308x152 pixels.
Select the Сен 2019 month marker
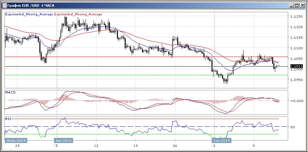click(x=221, y=140)
